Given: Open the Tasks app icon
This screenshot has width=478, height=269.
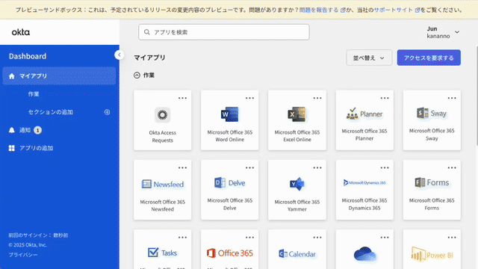Looking at the screenshot, I should (x=162, y=253).
